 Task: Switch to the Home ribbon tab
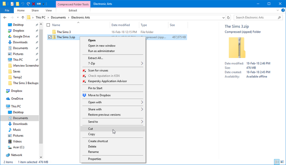point(21,10)
